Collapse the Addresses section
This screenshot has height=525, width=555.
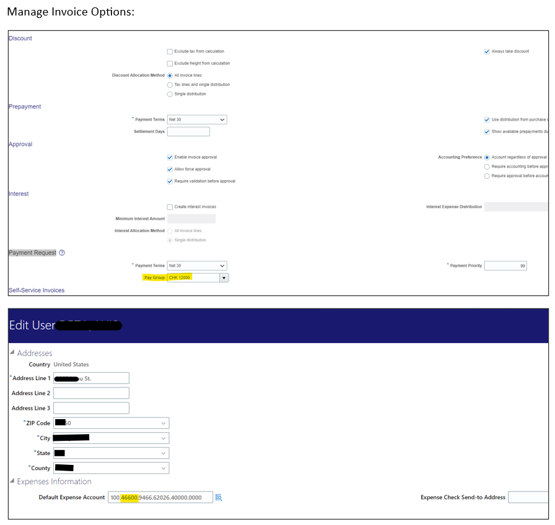pyautogui.click(x=13, y=352)
